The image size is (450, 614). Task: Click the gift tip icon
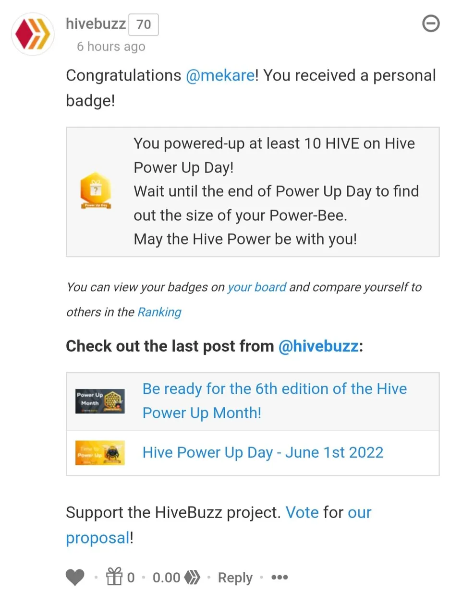(x=114, y=577)
